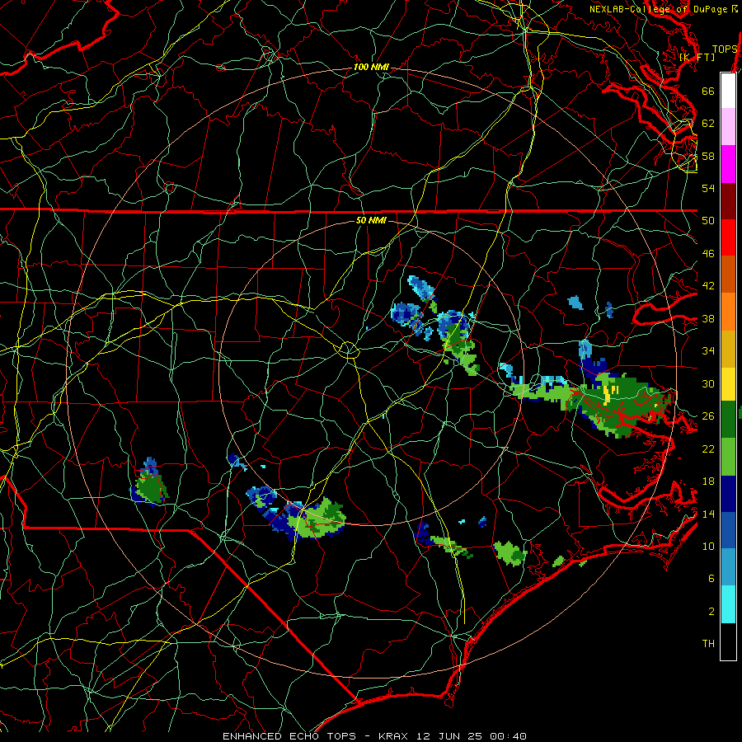Select the light blue legend swatch
This screenshot has width=742, height=742.
pyautogui.click(x=728, y=567)
